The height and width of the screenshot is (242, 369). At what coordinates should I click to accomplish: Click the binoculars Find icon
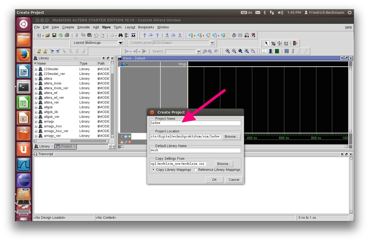[120, 35]
